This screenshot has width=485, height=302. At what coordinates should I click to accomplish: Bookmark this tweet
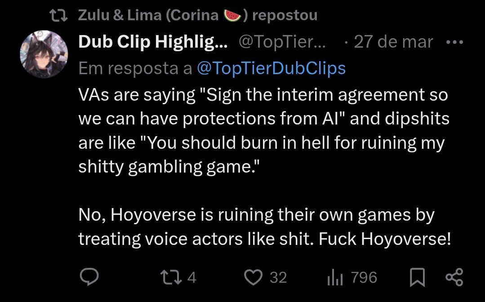click(x=417, y=277)
